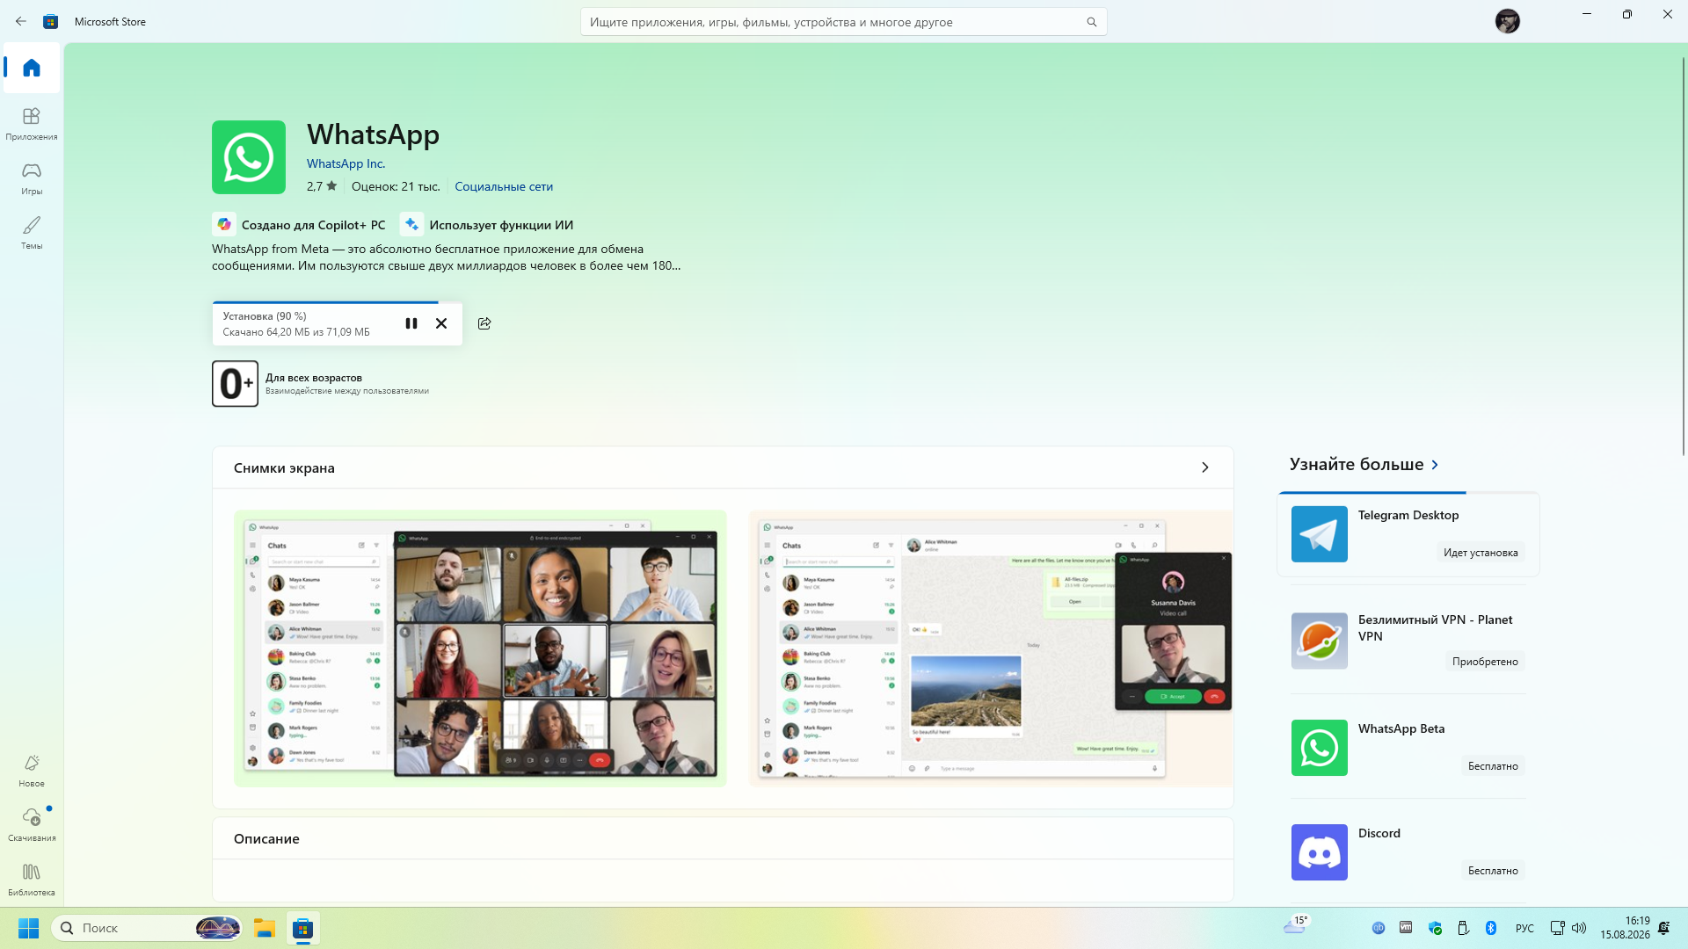Go back using the back arrow
1688x949 pixels.
point(21,21)
